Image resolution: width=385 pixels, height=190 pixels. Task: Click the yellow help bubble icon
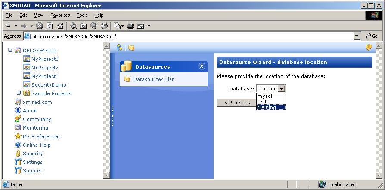(369, 48)
